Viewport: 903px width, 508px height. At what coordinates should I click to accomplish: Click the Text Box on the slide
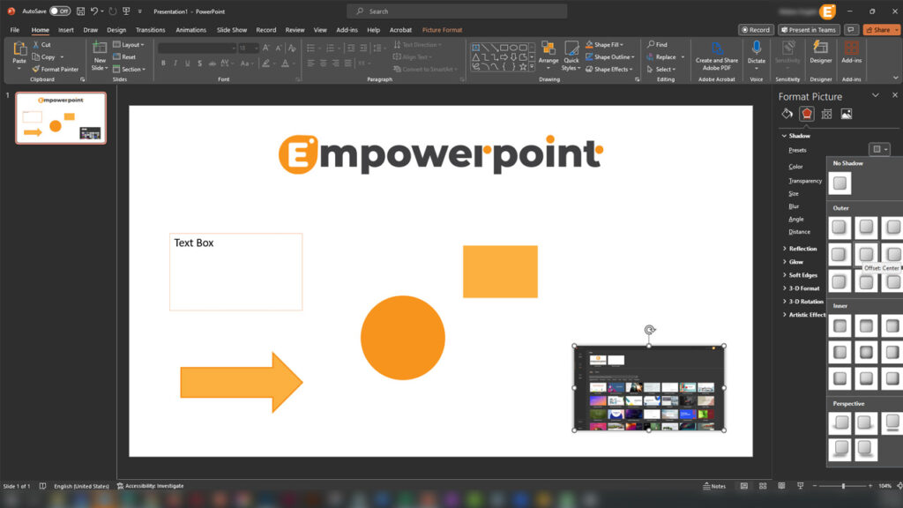pyautogui.click(x=235, y=272)
